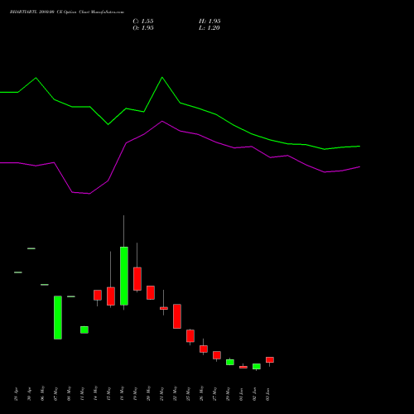
Task: Click the 01 Jun date label
Action: point(241,394)
